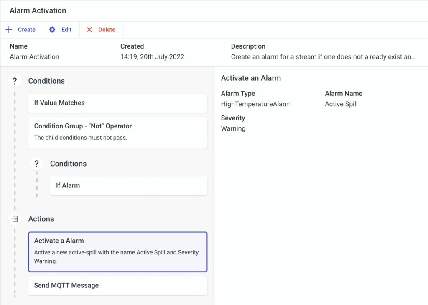
Task: Select the If Value Matches condition
Action: (117, 103)
